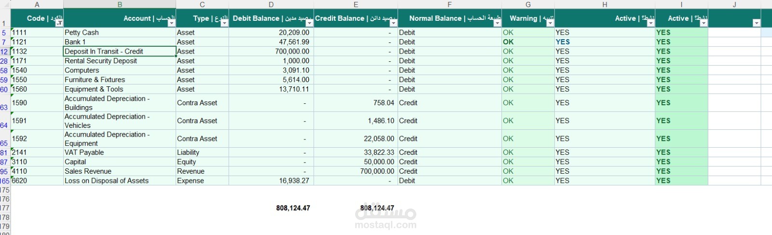Open the Normal Balance filter dropdown

497,23
